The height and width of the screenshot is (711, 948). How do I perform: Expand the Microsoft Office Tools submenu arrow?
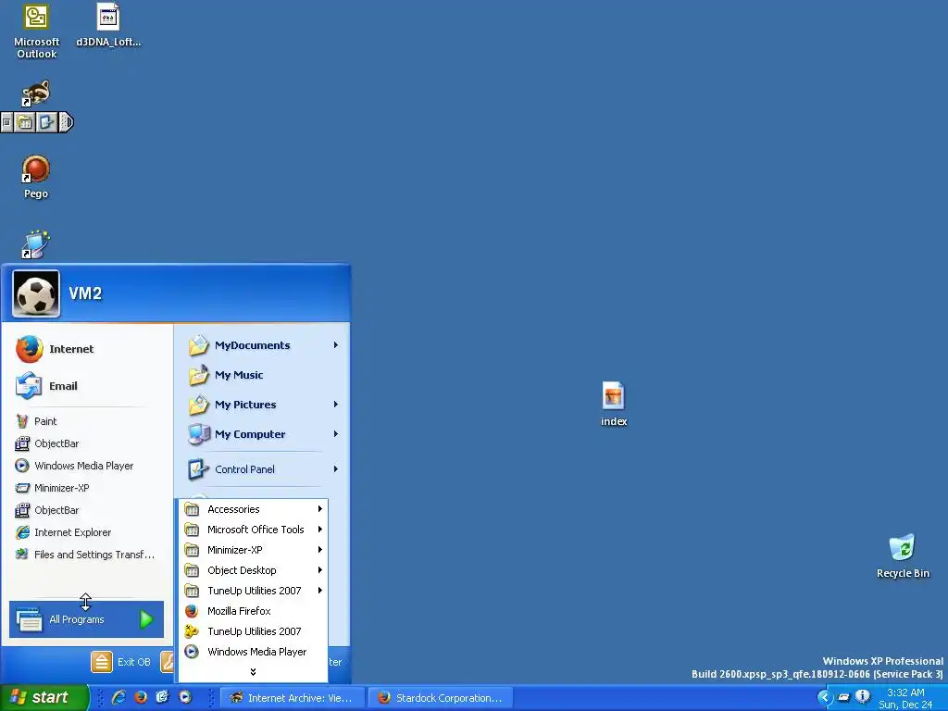pos(319,530)
